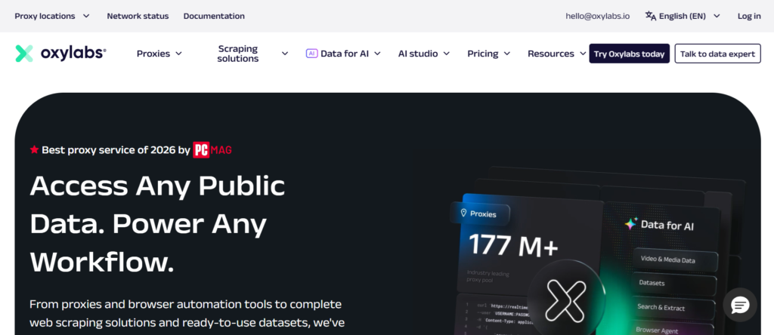Select the Browser Agent item
The width and height of the screenshot is (774, 335).
(x=673, y=329)
